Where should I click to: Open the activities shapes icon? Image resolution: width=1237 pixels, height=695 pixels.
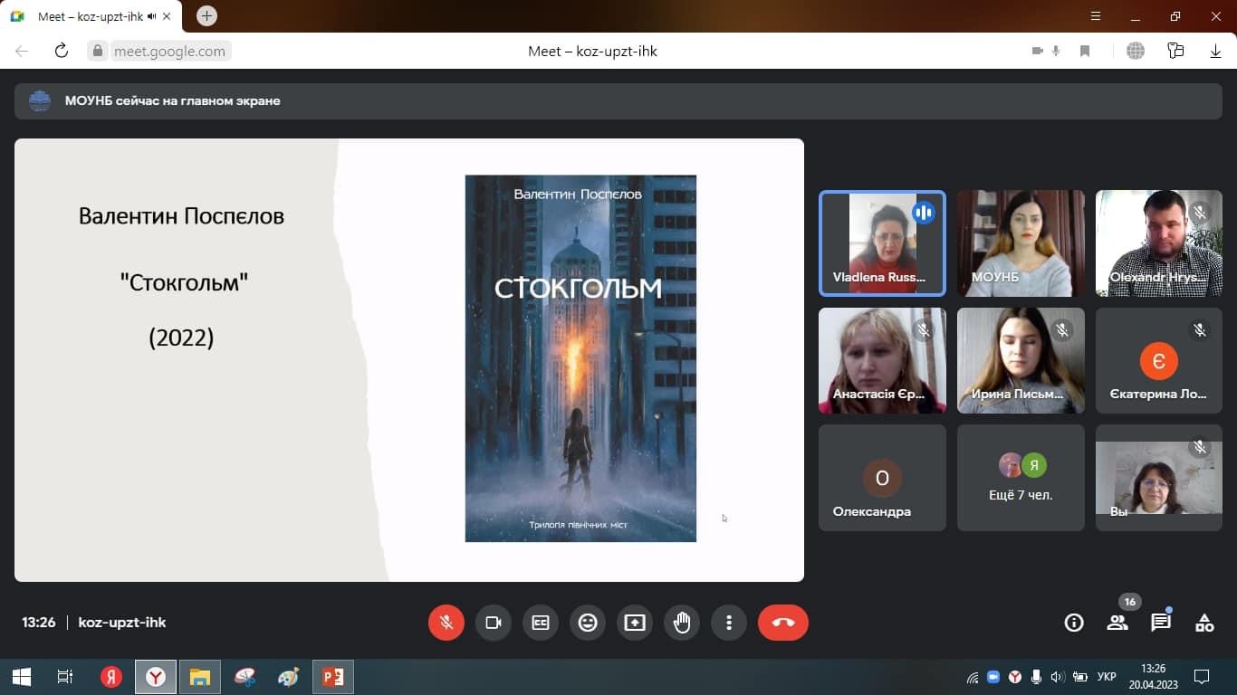tap(1204, 623)
